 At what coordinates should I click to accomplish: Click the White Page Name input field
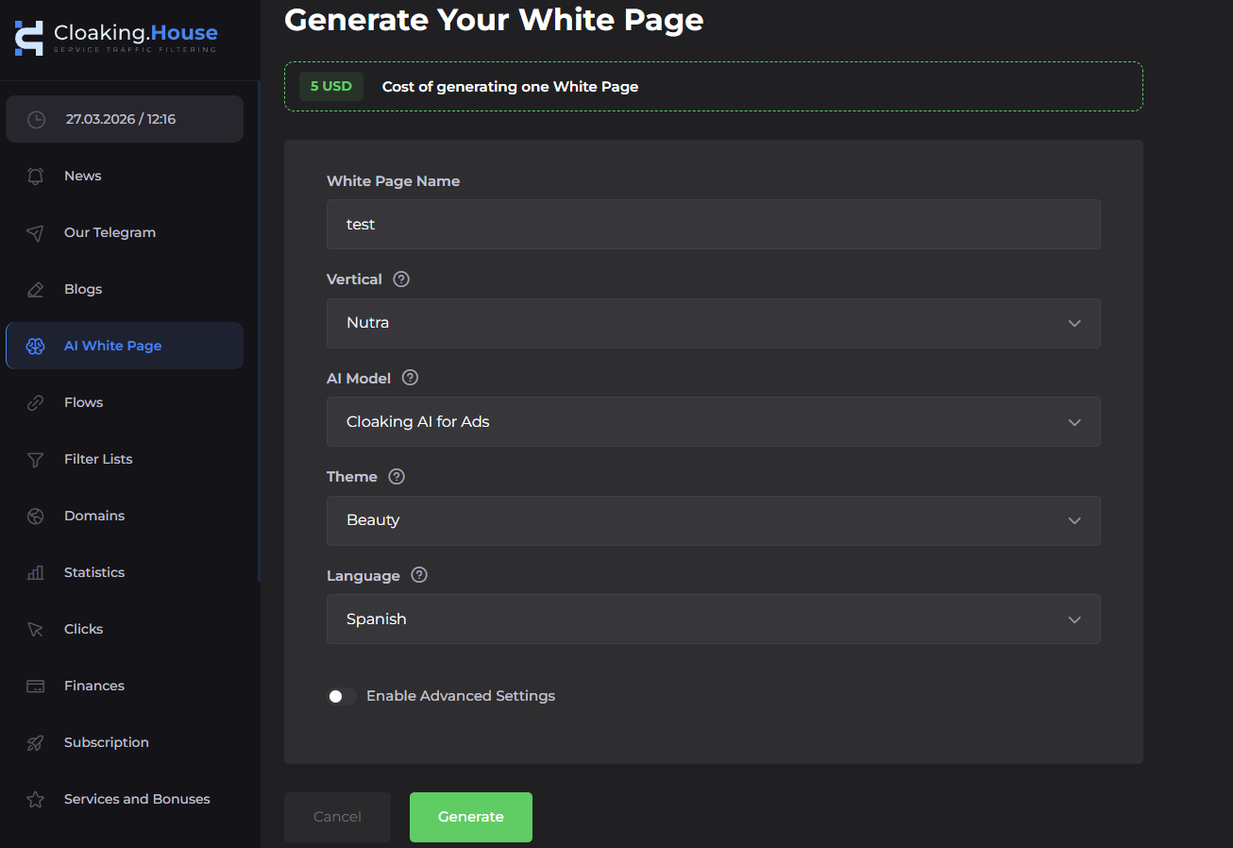(713, 224)
